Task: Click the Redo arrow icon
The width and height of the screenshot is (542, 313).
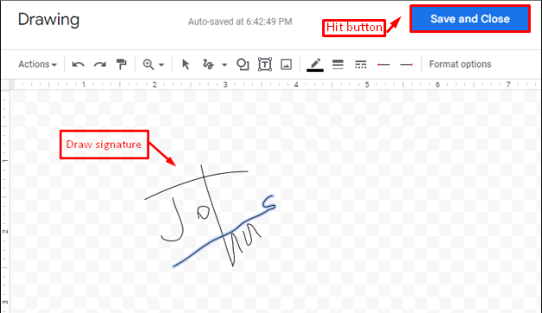Action: [100, 65]
